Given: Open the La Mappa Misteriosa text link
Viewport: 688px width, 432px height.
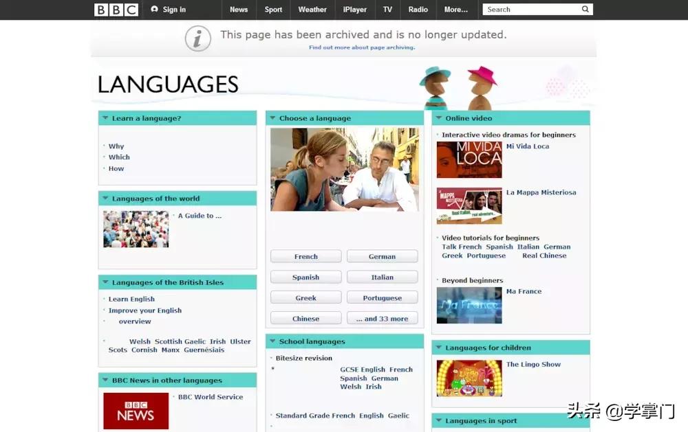Looking at the screenshot, I should [541, 192].
